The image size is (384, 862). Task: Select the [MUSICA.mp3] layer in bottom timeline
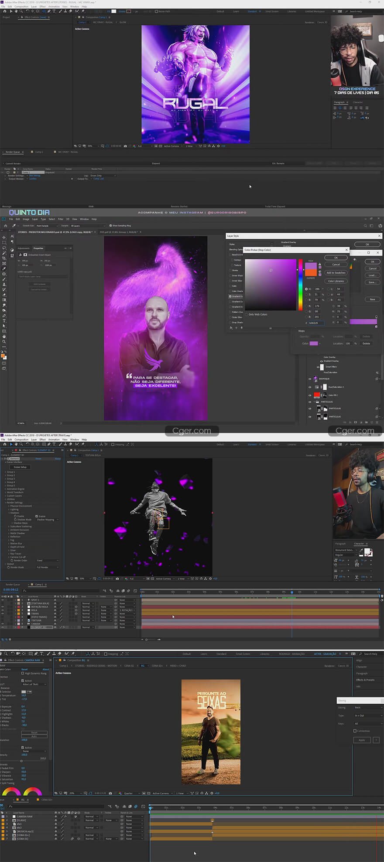[x=25, y=831]
